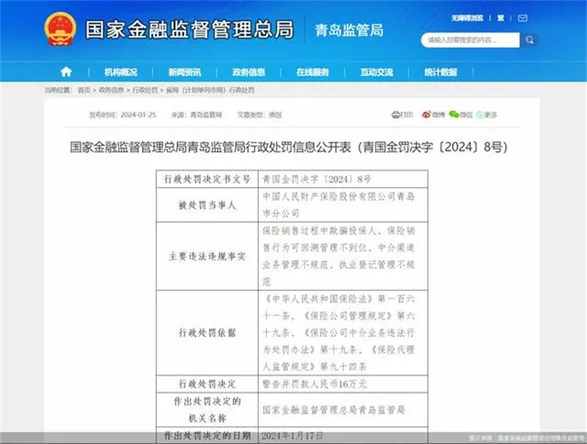Click the table label 主要违法违规事实
This screenshot has width=587, height=444.
(x=207, y=256)
